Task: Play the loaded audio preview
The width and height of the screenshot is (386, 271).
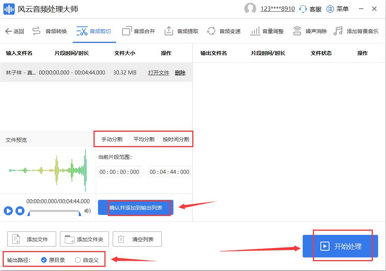Action: tap(8, 211)
